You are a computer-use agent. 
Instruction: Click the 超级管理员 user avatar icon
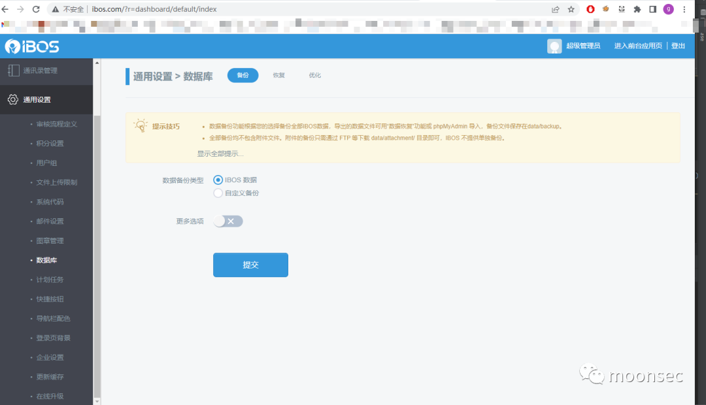coord(554,46)
